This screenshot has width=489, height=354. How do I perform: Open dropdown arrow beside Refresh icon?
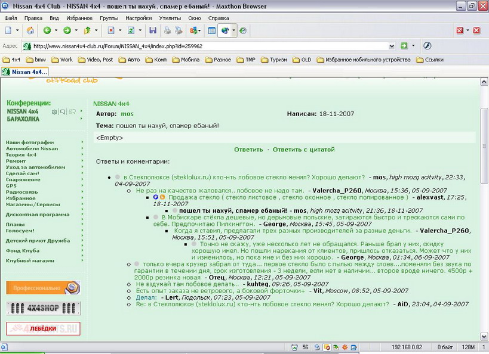pyautogui.click(x=140, y=30)
